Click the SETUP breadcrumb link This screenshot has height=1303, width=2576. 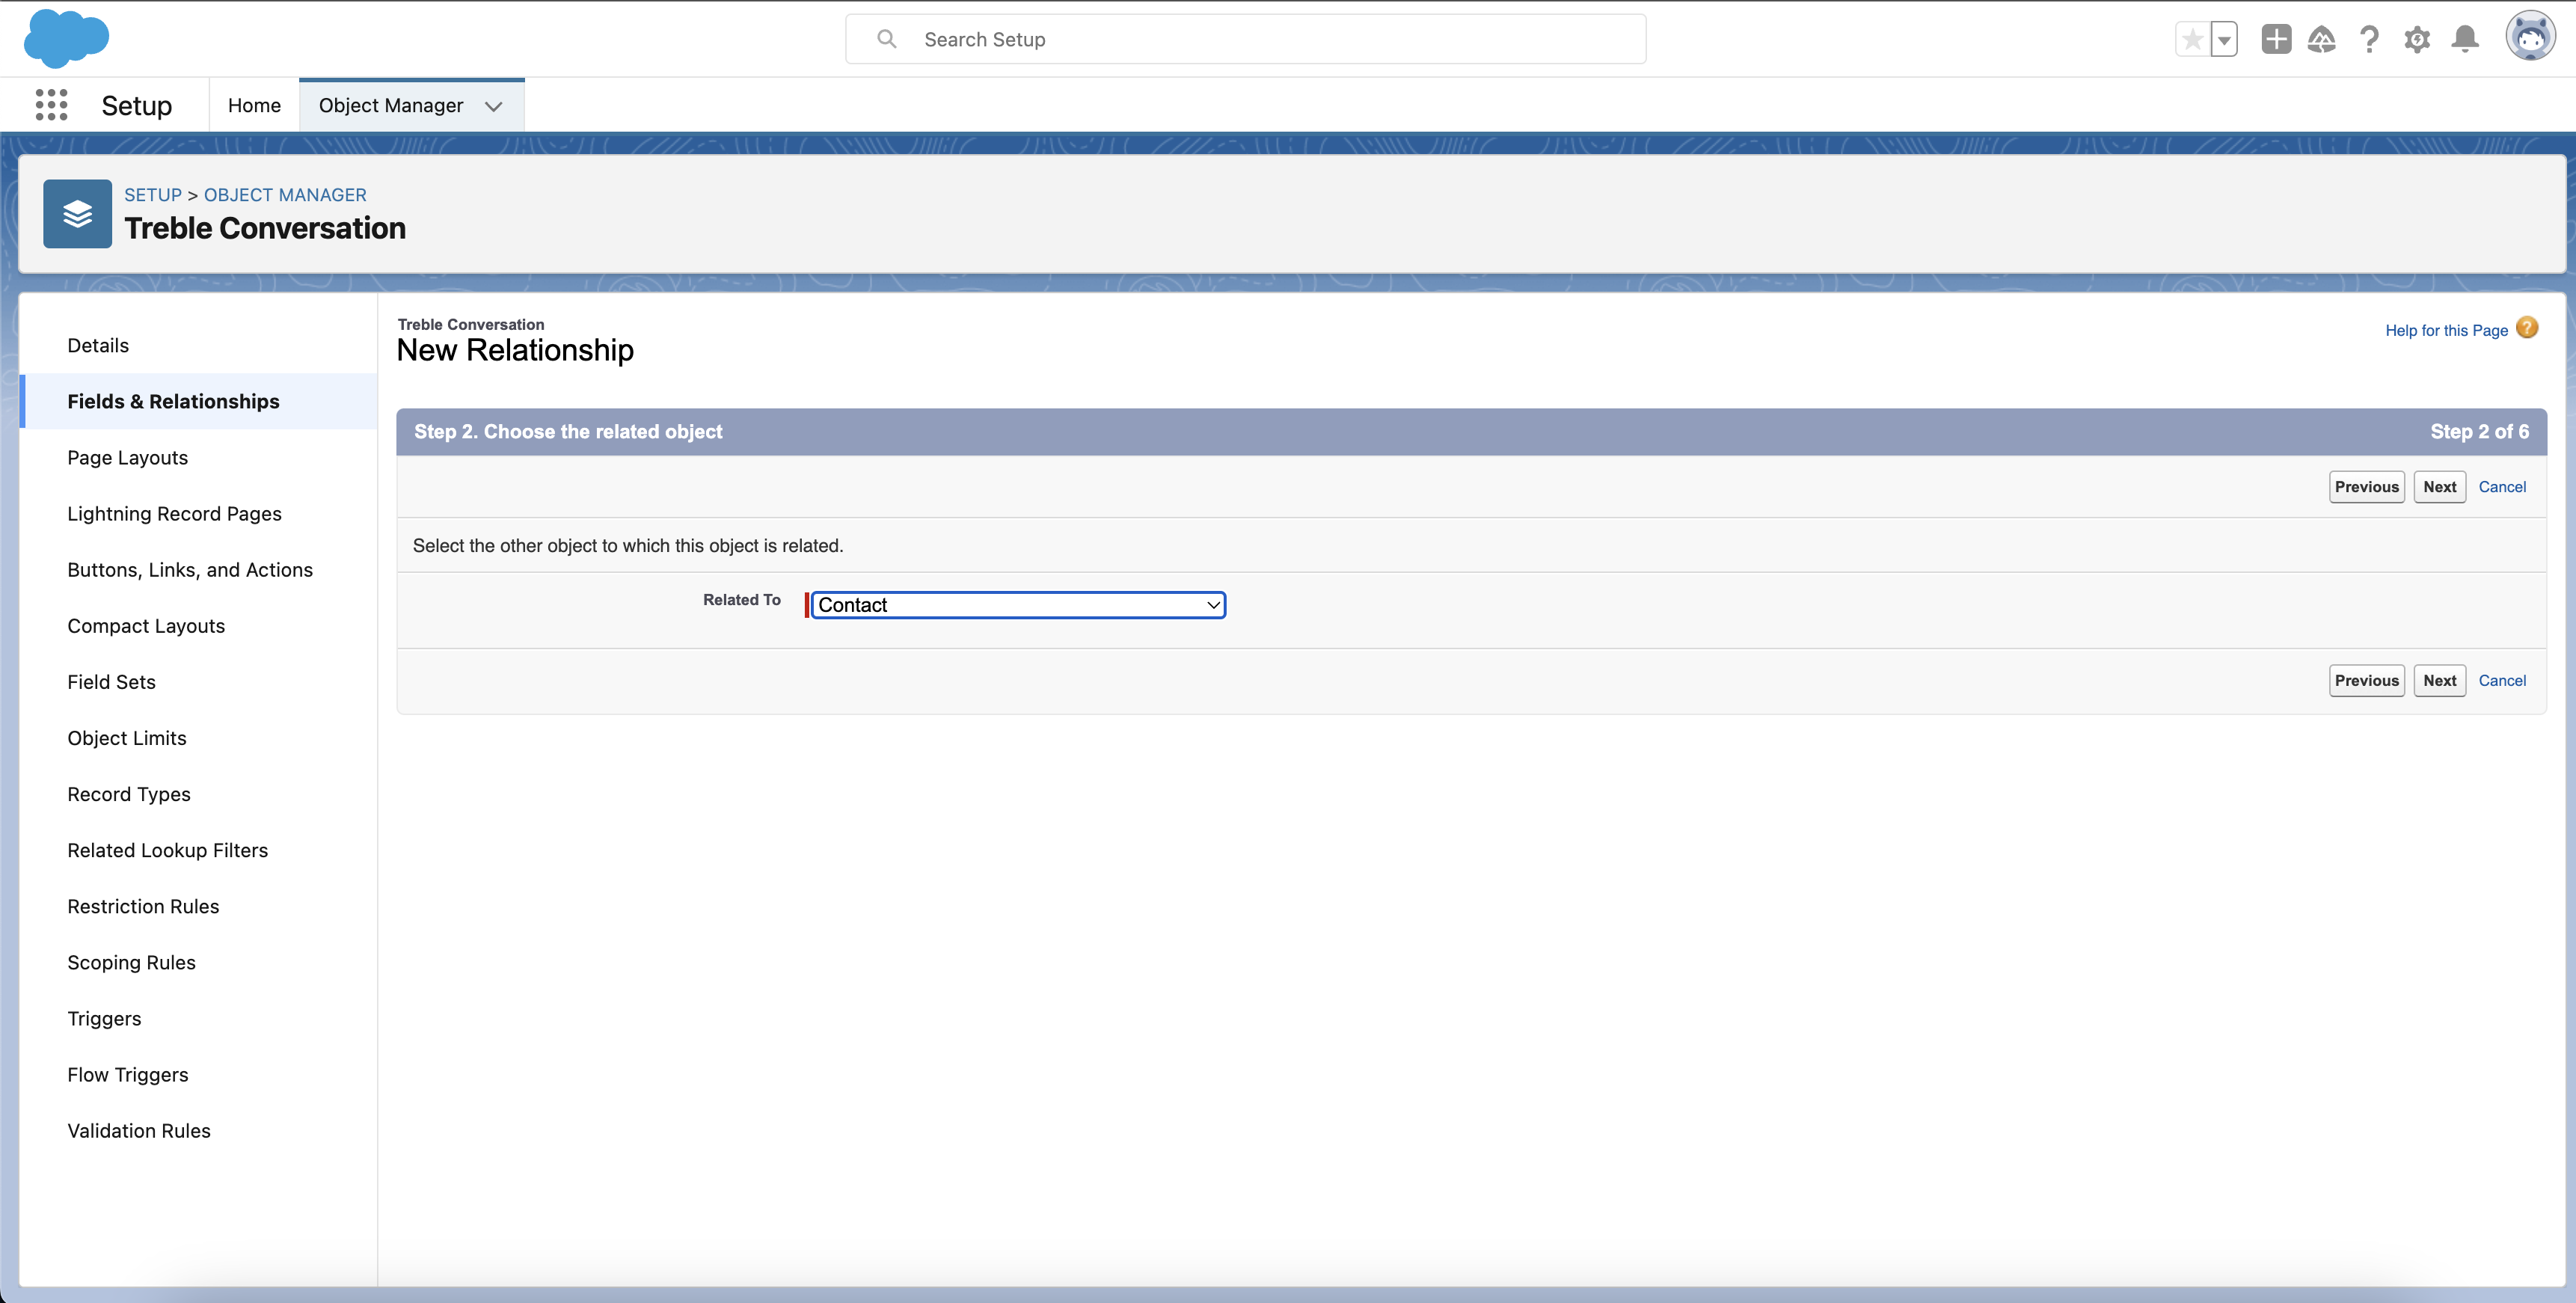(153, 195)
